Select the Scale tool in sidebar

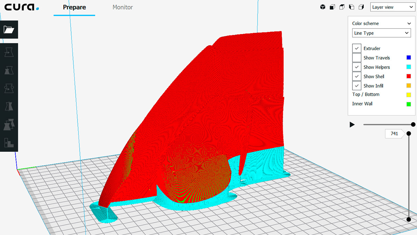[9, 70]
